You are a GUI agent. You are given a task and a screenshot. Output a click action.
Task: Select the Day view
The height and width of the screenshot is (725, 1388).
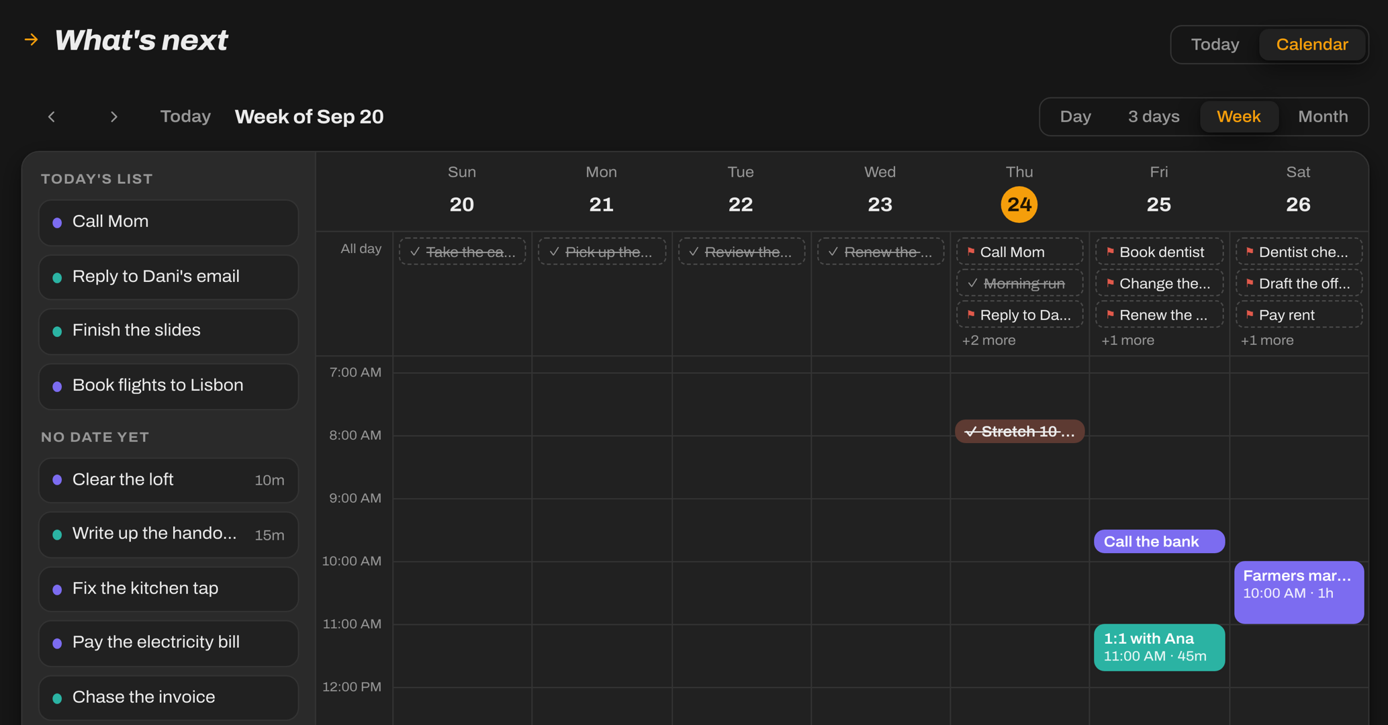[x=1075, y=117]
